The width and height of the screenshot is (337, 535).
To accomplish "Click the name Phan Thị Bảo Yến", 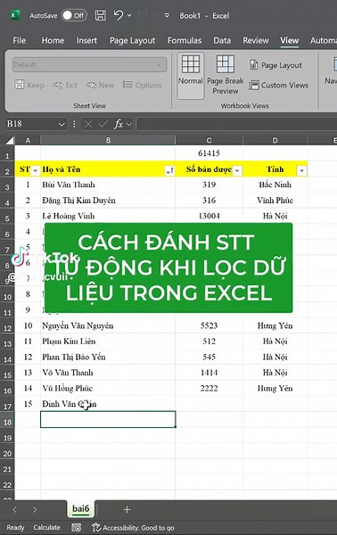I will [x=74, y=357].
